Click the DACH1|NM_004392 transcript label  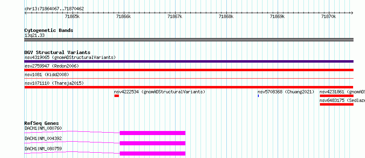(x=43, y=138)
